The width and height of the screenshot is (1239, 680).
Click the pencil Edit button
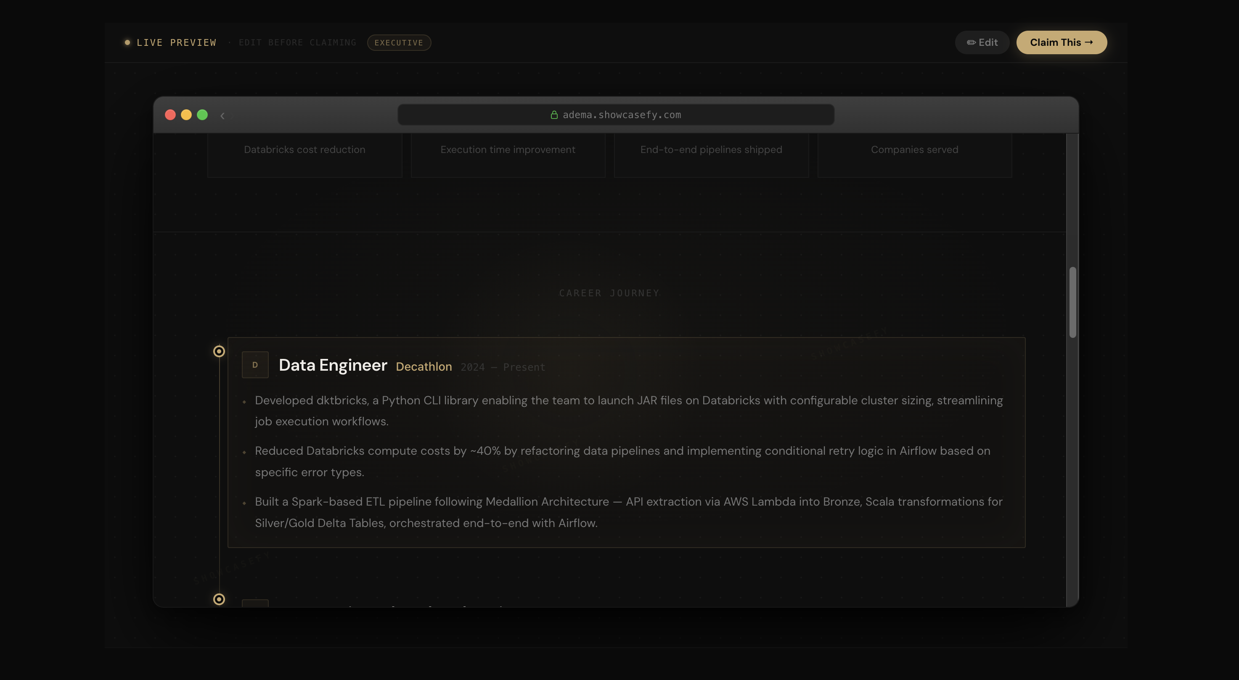coord(982,42)
